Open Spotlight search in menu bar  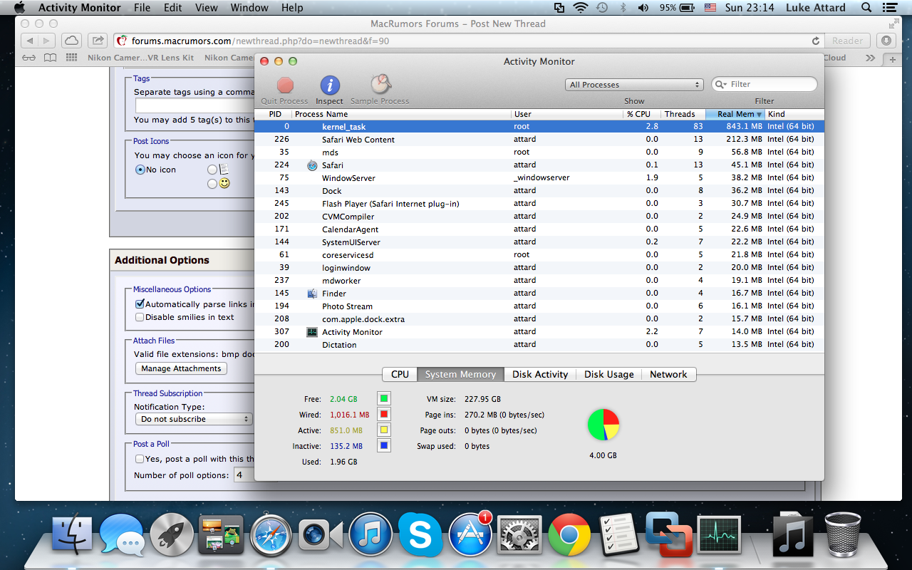click(x=866, y=8)
